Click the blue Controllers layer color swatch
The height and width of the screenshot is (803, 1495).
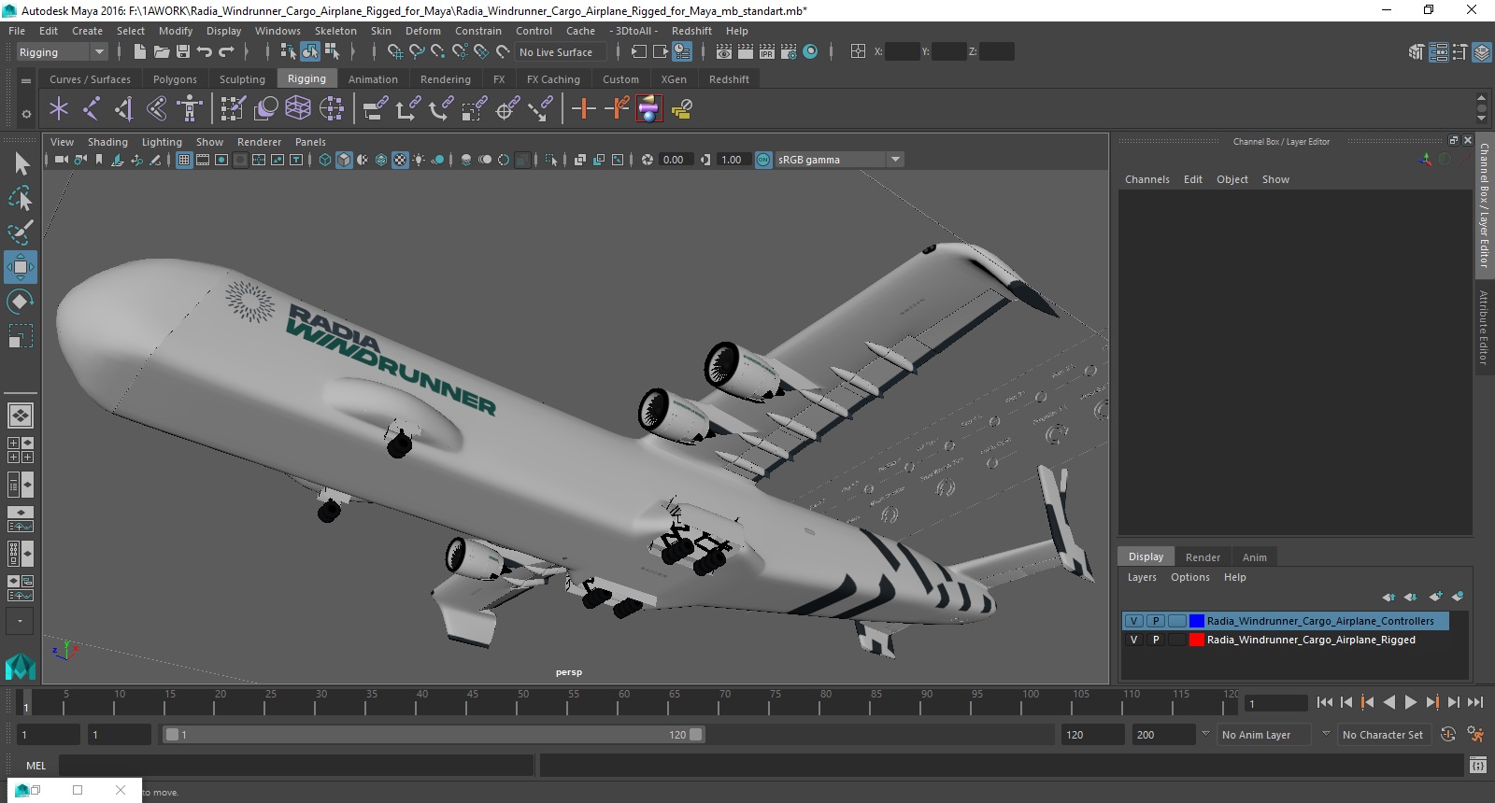click(1196, 621)
